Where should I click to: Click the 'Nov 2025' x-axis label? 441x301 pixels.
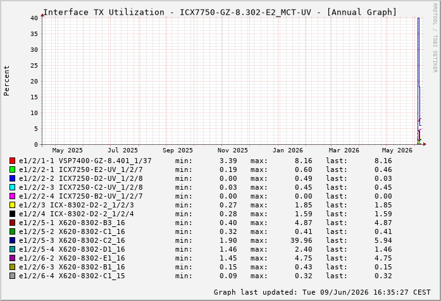tap(233, 150)
